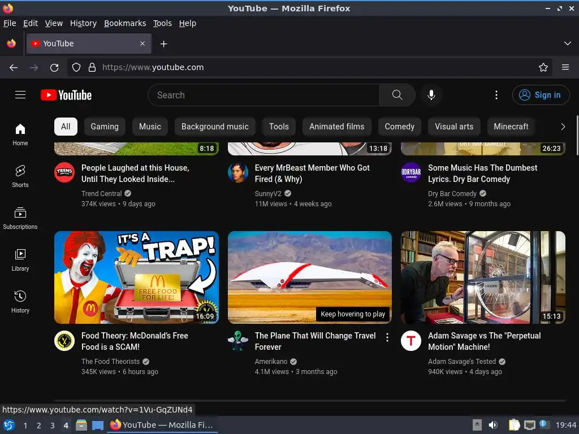View site info via padlock icon

pyautogui.click(x=92, y=68)
